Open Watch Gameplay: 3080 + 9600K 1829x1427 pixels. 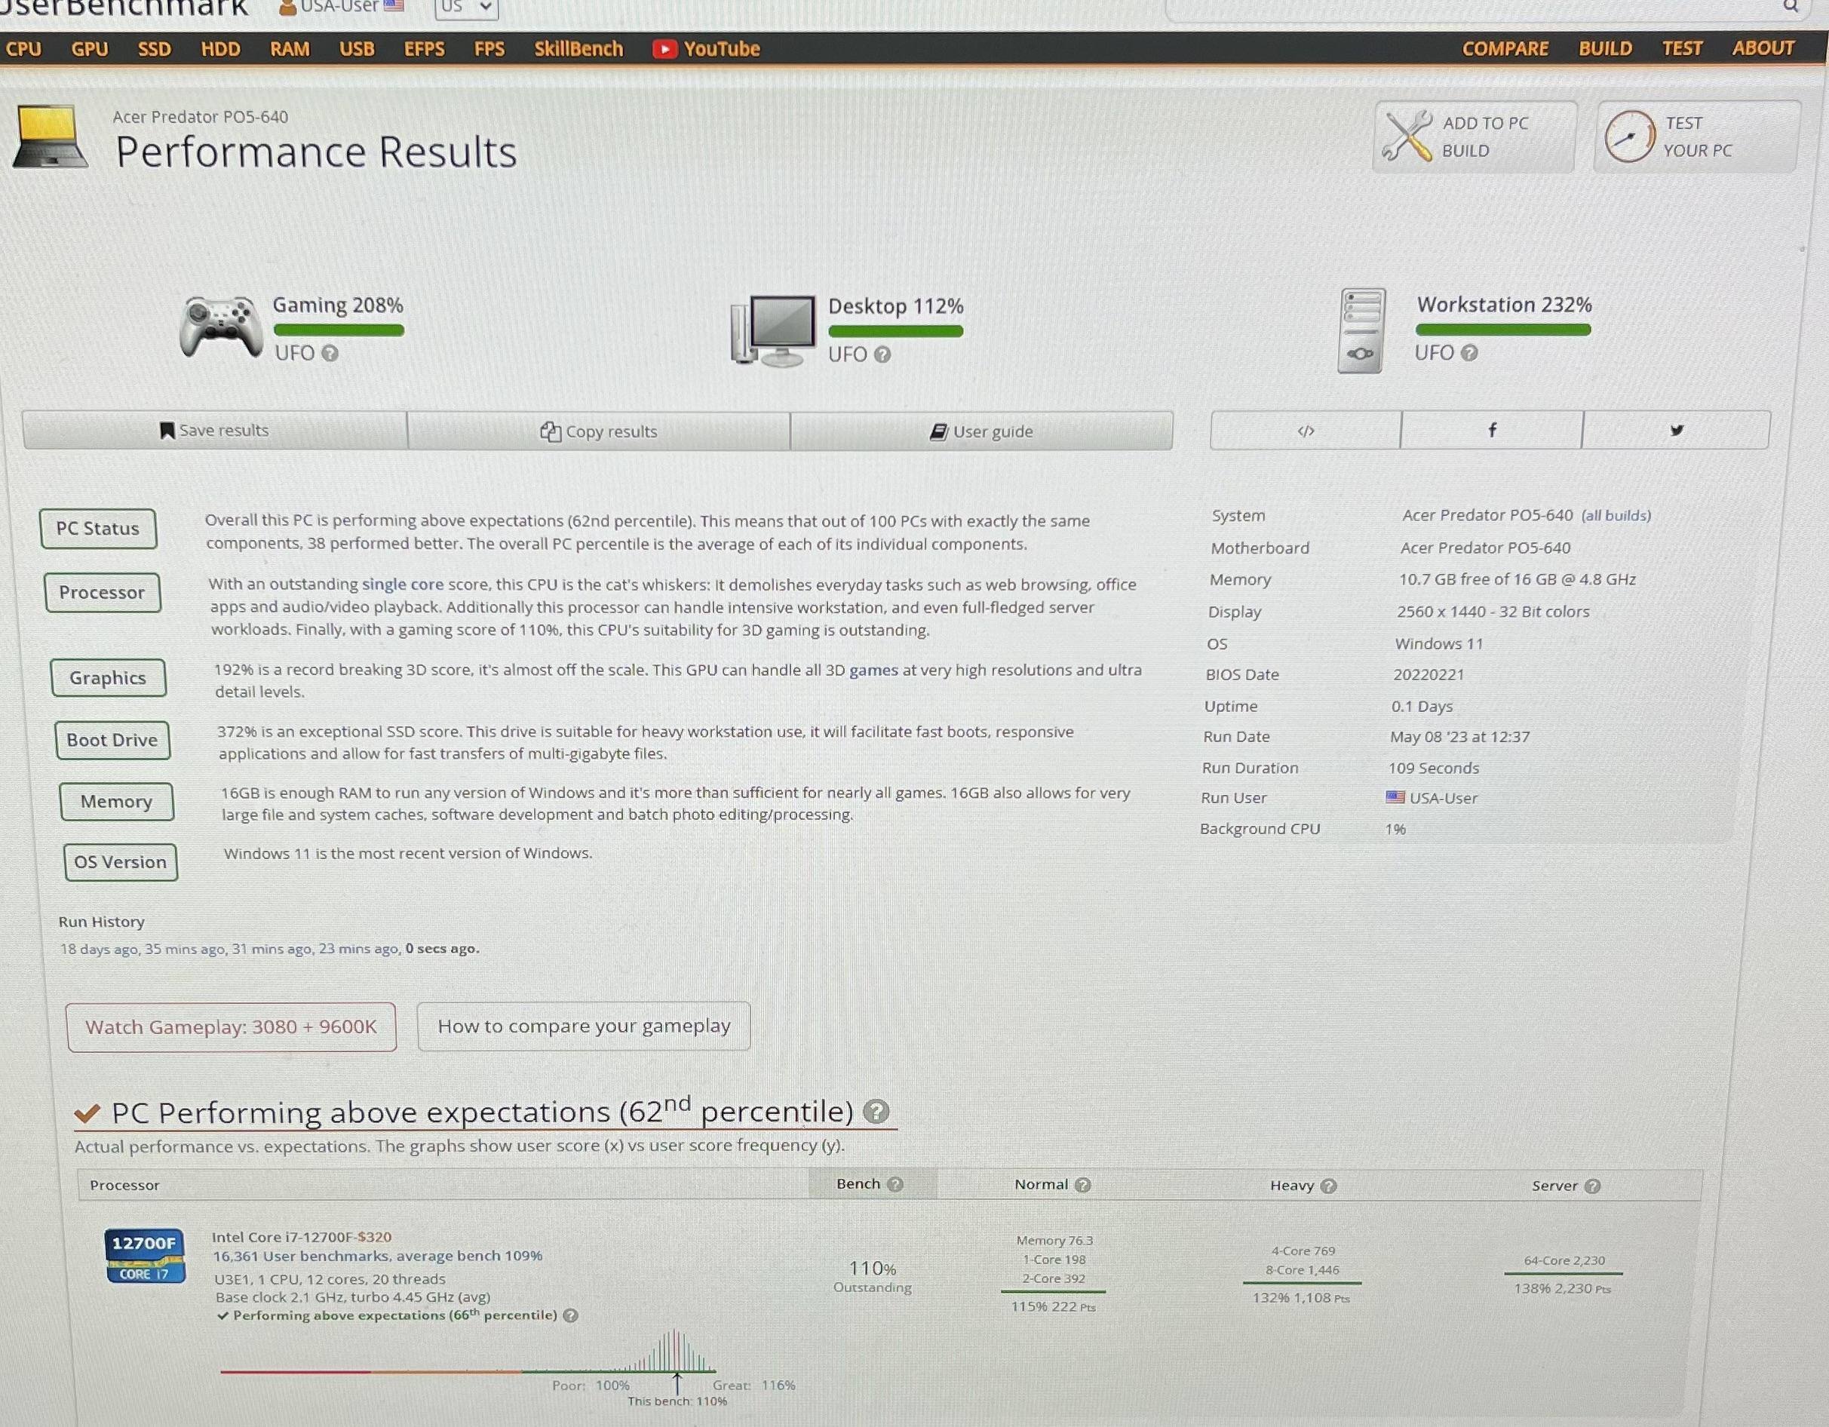tap(231, 1027)
